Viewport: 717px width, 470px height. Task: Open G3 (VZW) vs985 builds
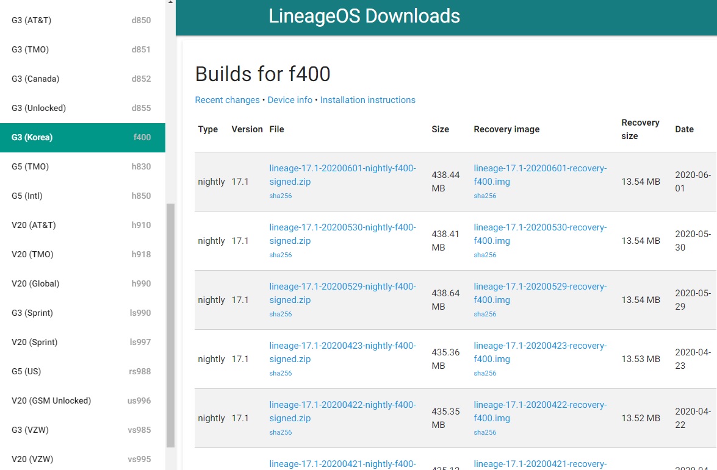(x=82, y=429)
